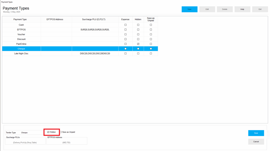270x151 pixels.
Task: Toggle Save as Unpaid for Cheque row
Action: [151, 49]
